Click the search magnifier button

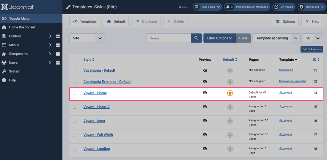[x=196, y=38]
